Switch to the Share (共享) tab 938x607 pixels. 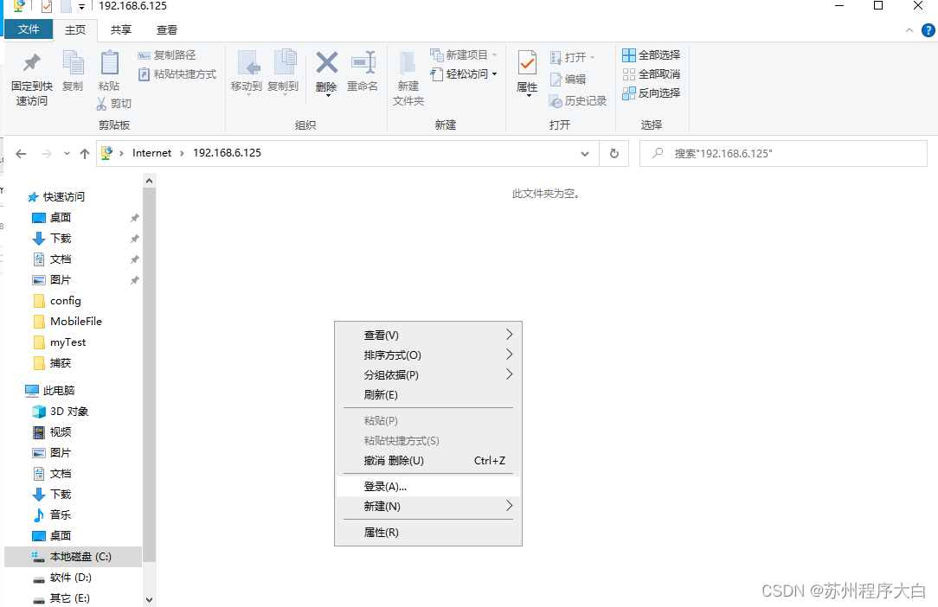[x=121, y=30]
